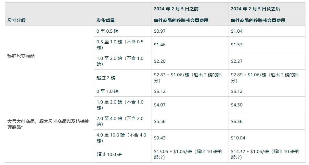Image resolution: width=309 pixels, height=165 pixels.
Task: Select the $1.46 fee cell
Action: (x=160, y=45)
